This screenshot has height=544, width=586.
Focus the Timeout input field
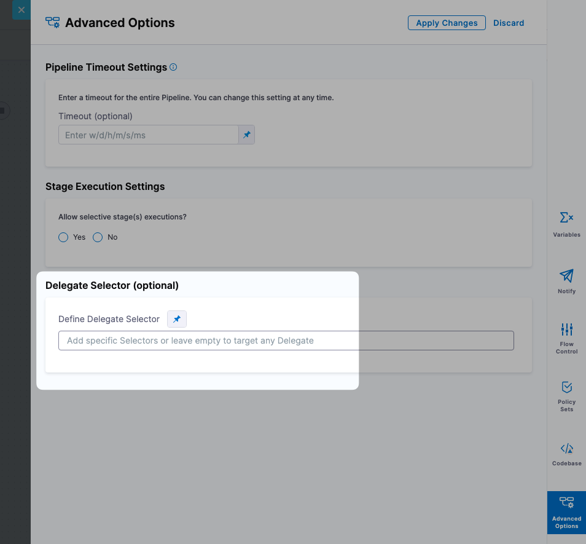148,135
